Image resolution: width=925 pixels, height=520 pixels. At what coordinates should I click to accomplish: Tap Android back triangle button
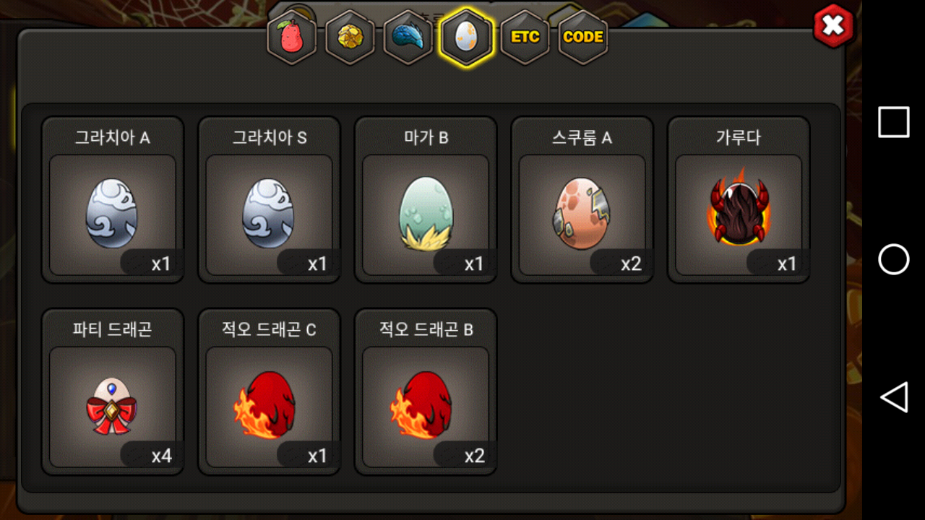click(x=894, y=397)
